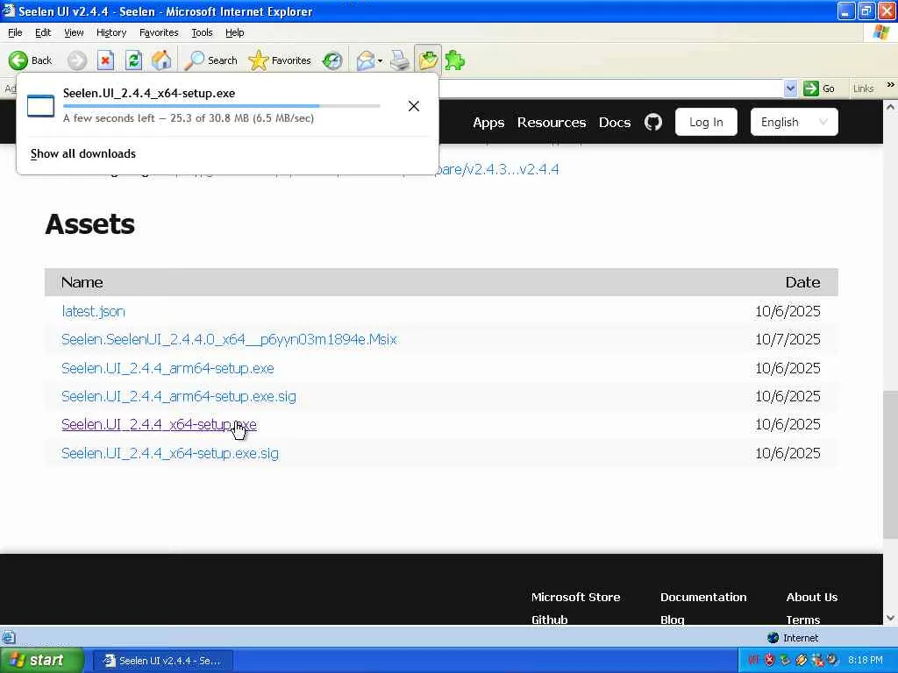Dismiss the download popup with X
The height and width of the screenshot is (673, 898).
pyautogui.click(x=414, y=106)
